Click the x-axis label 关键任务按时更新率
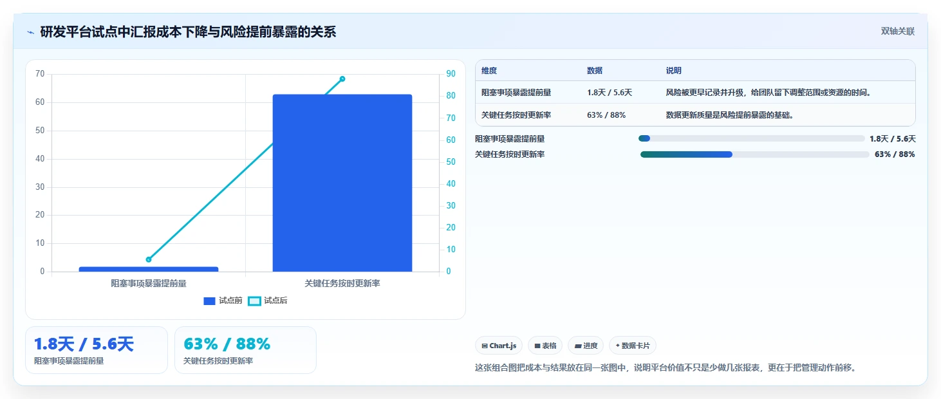 coord(342,283)
